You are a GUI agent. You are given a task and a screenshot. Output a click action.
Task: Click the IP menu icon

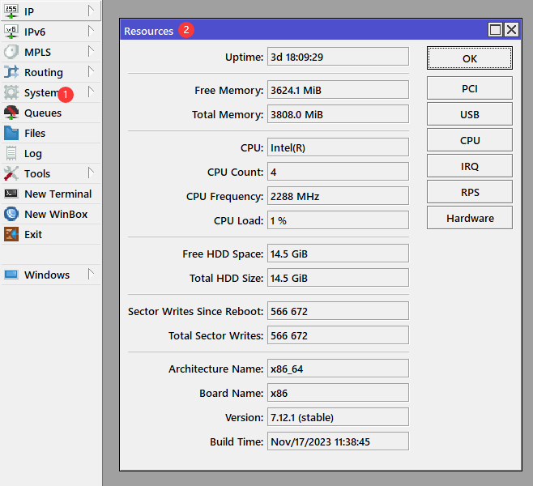(11, 11)
